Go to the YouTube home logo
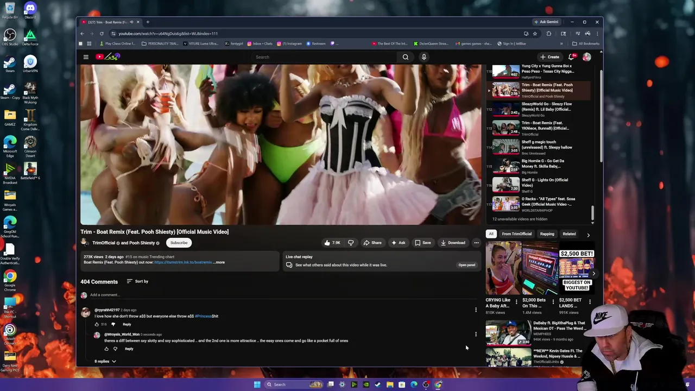 click(x=108, y=56)
